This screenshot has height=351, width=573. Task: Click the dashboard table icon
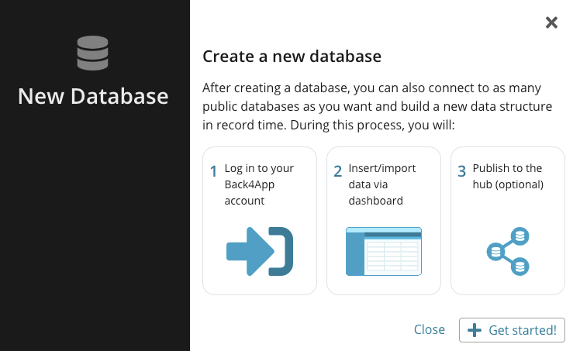pos(384,251)
